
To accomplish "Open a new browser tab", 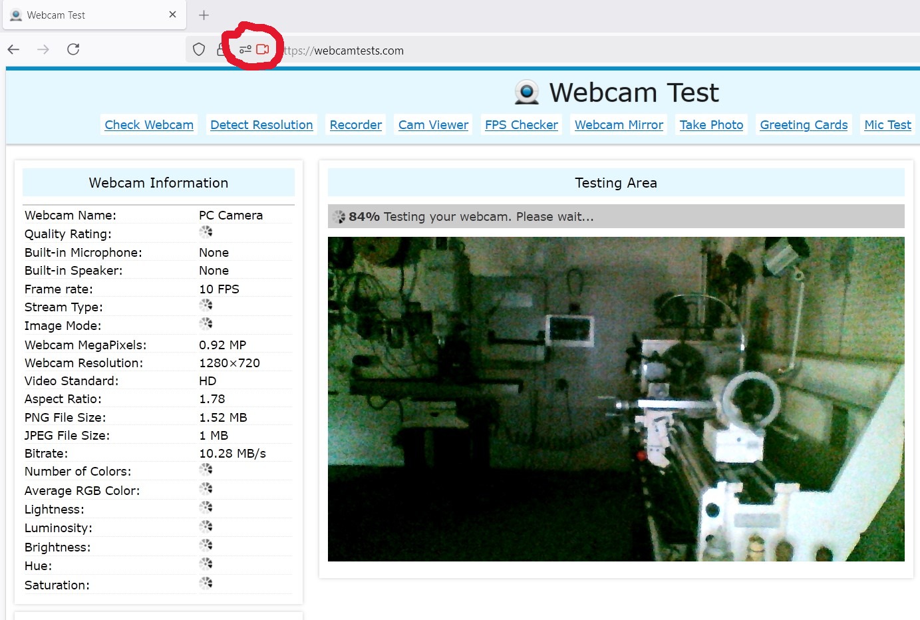I will click(x=204, y=15).
